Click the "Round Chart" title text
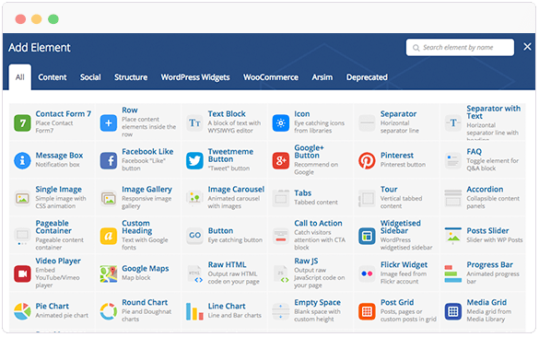The height and width of the screenshot is (337, 539). point(145,303)
